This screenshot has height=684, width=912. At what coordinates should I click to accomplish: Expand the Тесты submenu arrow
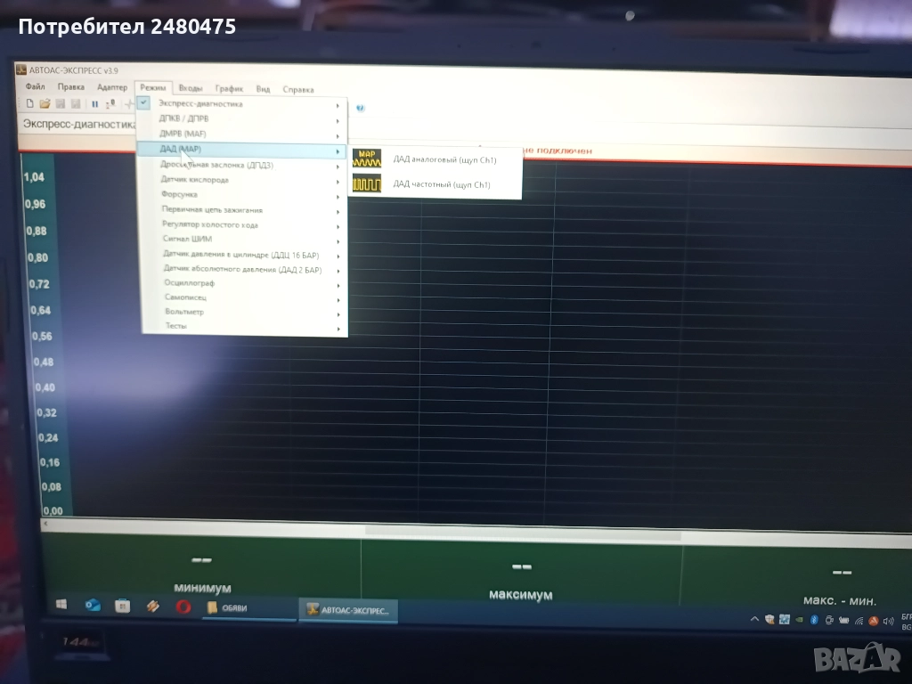(339, 329)
